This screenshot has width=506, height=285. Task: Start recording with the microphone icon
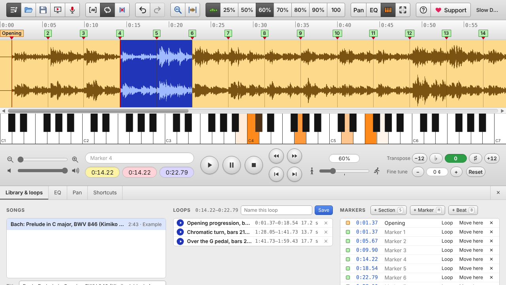[x=72, y=10]
